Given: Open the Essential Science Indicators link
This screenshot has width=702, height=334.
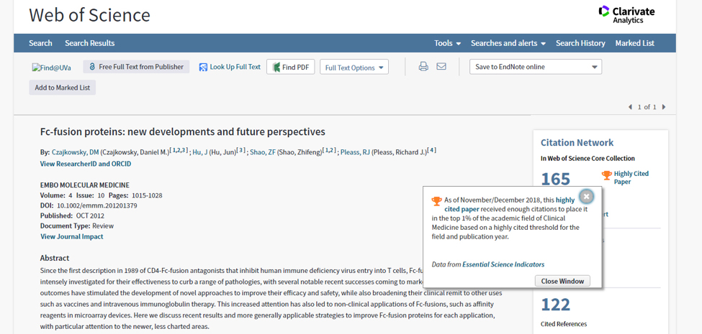Looking at the screenshot, I should click(x=503, y=264).
